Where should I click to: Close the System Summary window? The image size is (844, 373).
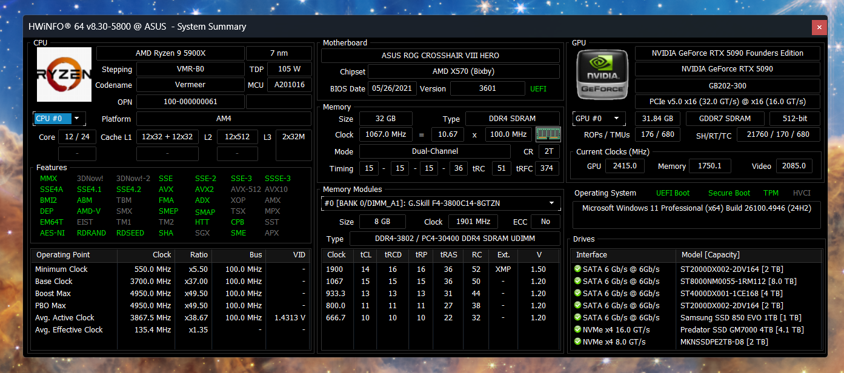(x=819, y=27)
